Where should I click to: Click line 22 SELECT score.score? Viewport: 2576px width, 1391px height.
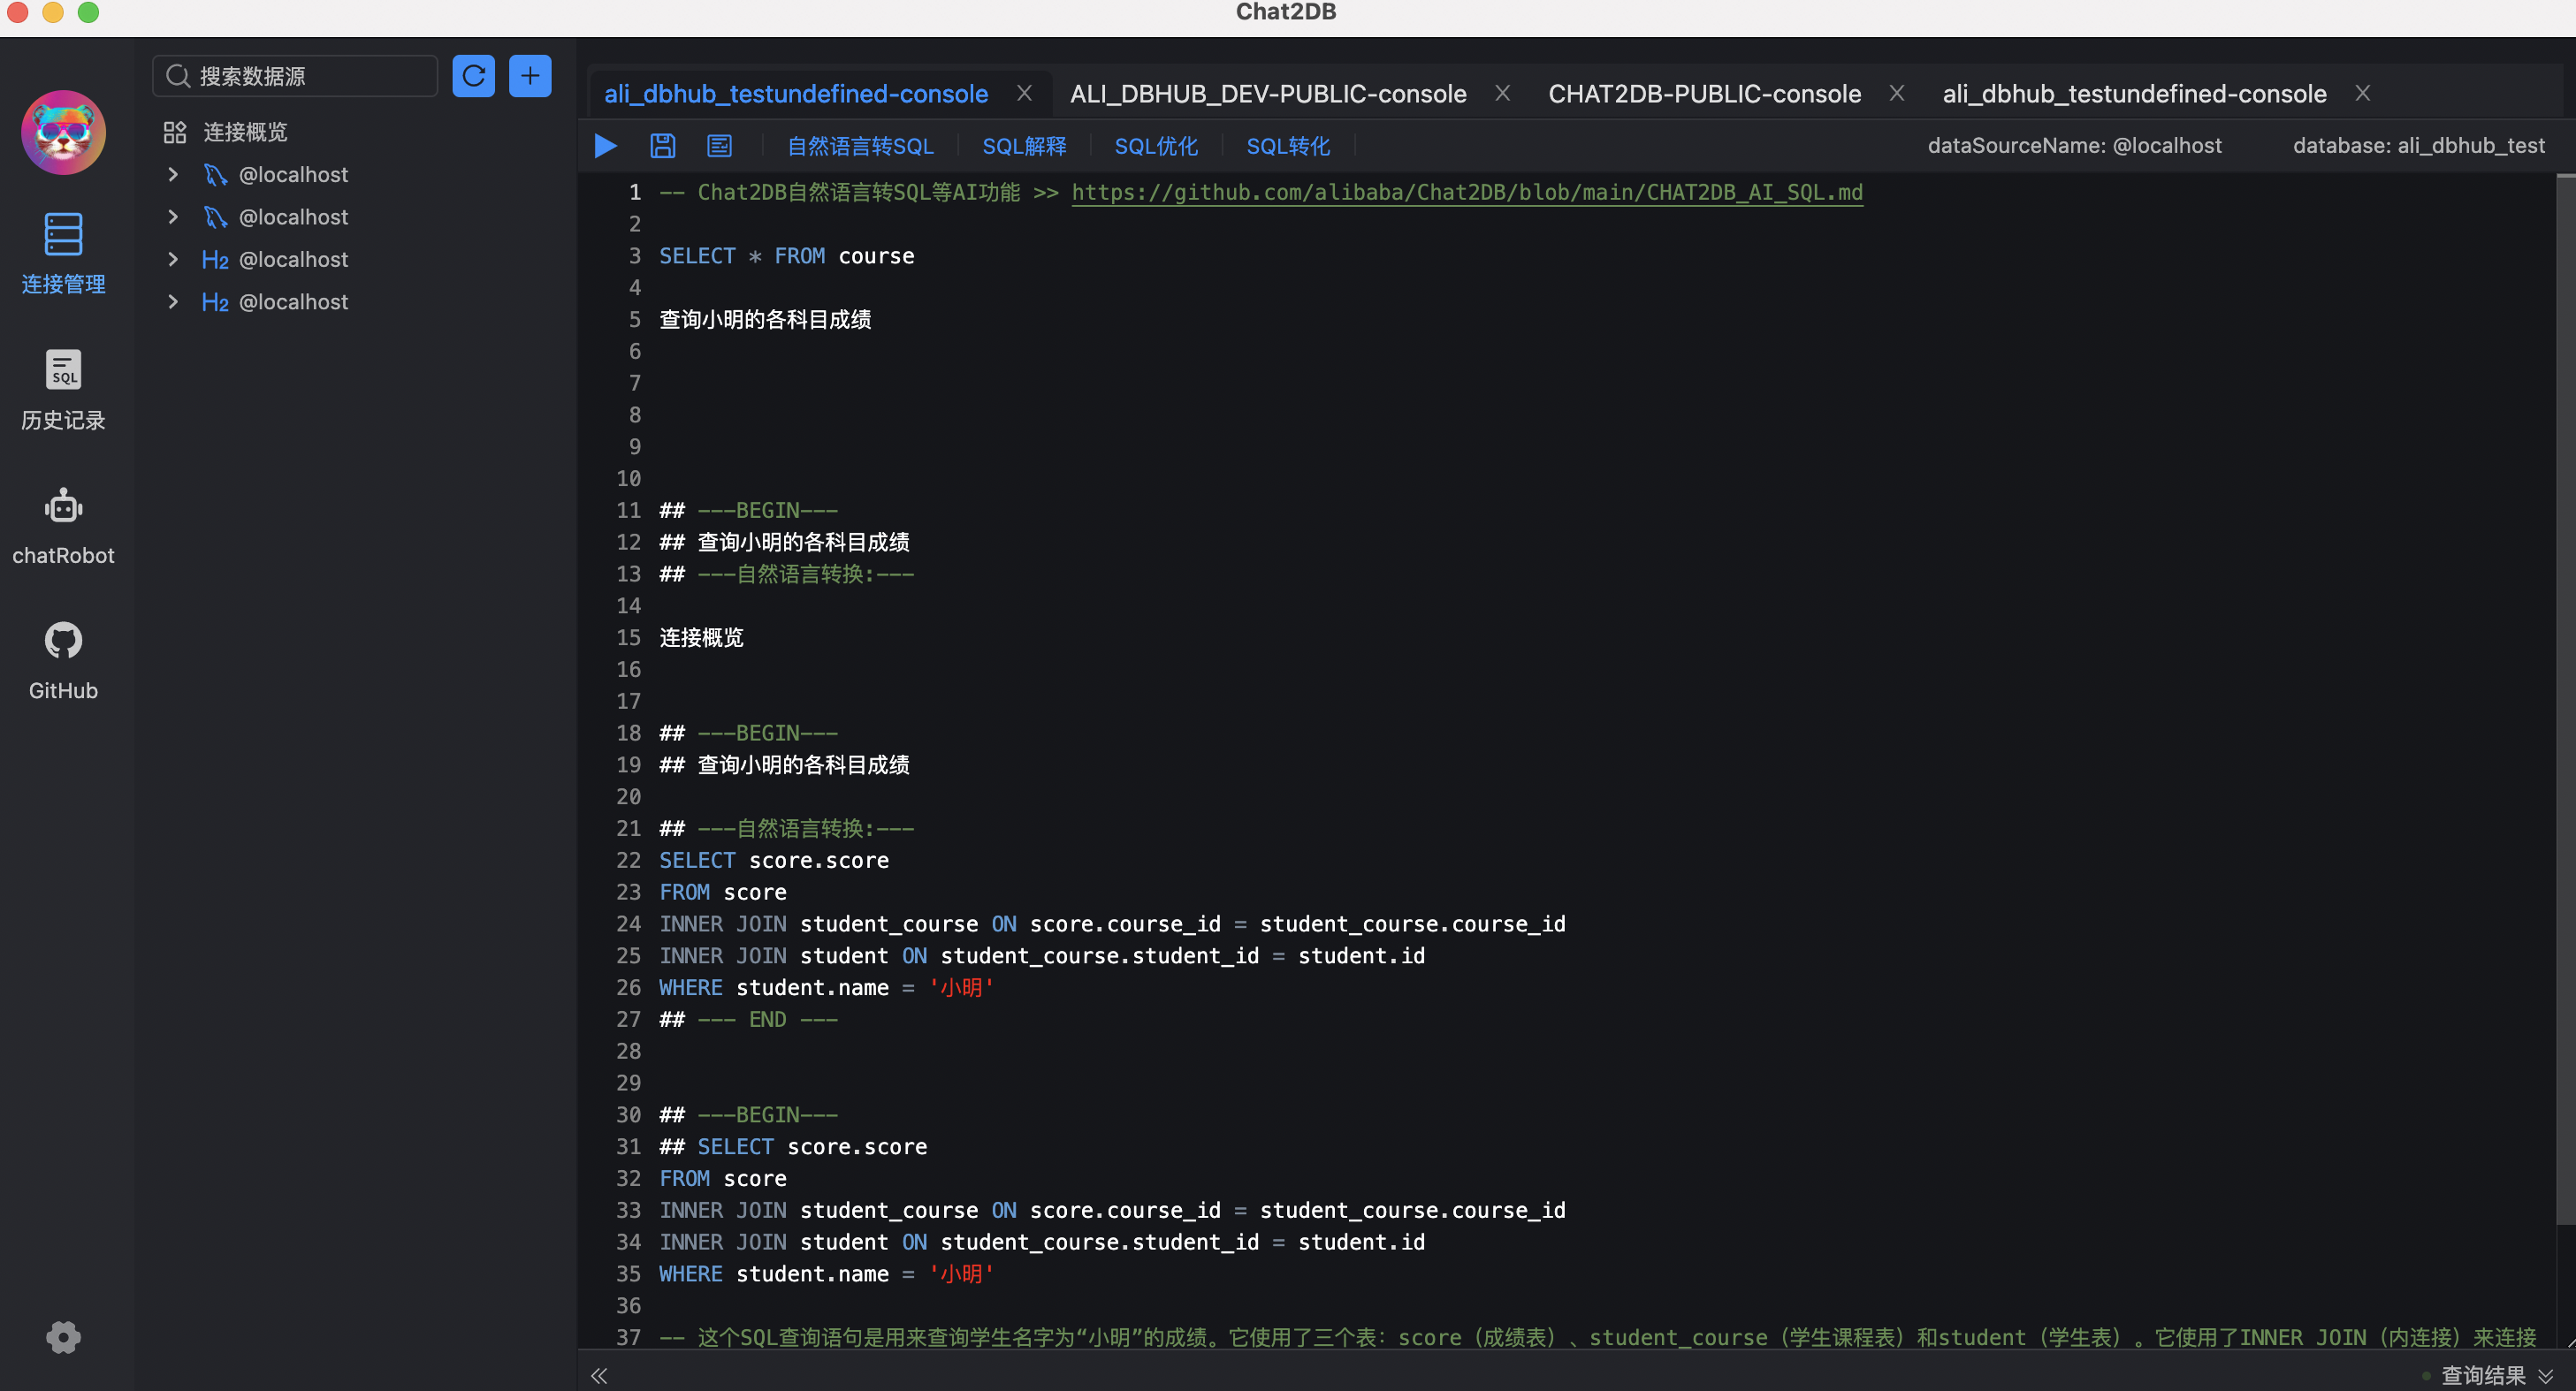[x=774, y=861]
